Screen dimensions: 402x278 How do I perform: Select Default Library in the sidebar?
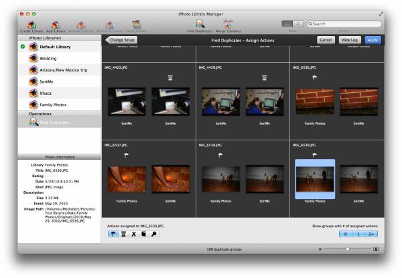point(60,47)
